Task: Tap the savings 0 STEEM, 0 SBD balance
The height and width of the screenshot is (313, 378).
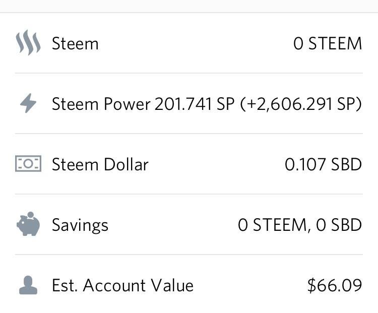Action: click(x=300, y=225)
